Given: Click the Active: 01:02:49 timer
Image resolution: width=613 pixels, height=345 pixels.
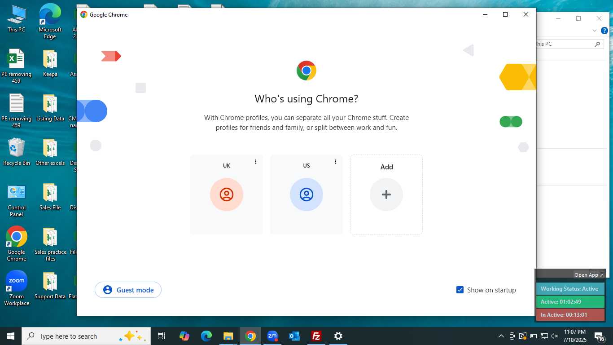Looking at the screenshot, I should coord(570,302).
